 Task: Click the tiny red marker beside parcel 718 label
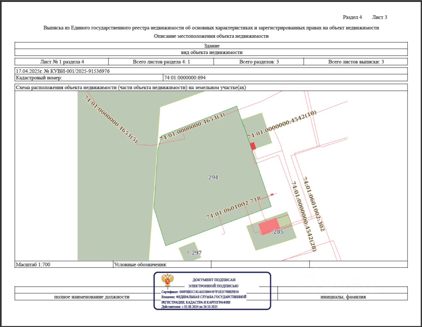272,194
